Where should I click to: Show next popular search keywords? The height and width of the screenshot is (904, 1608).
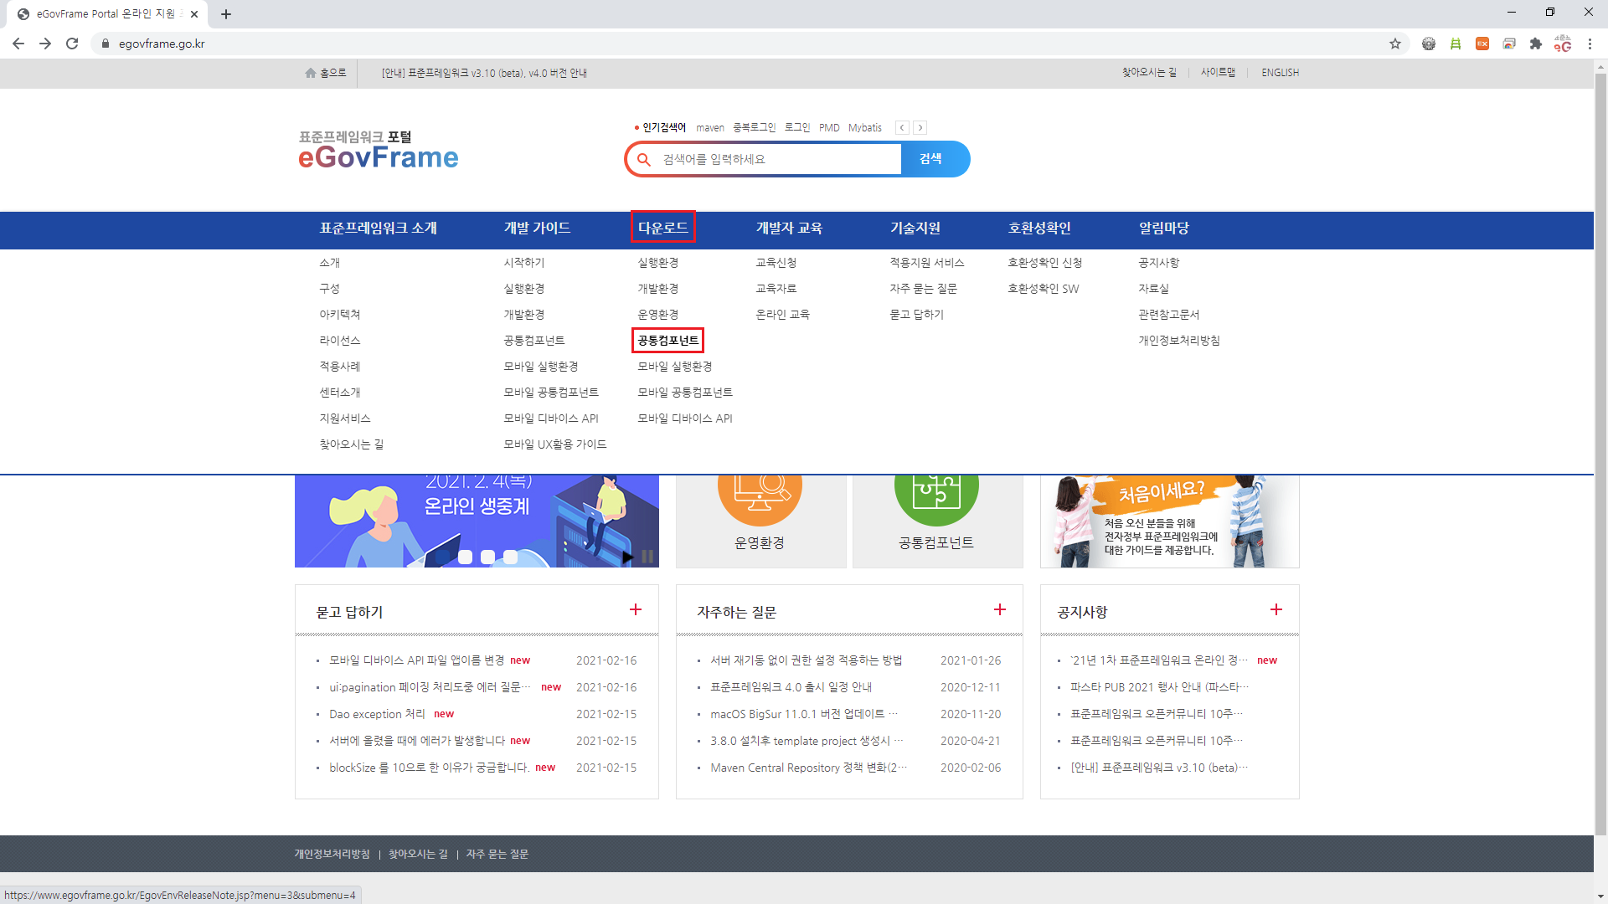tap(920, 128)
